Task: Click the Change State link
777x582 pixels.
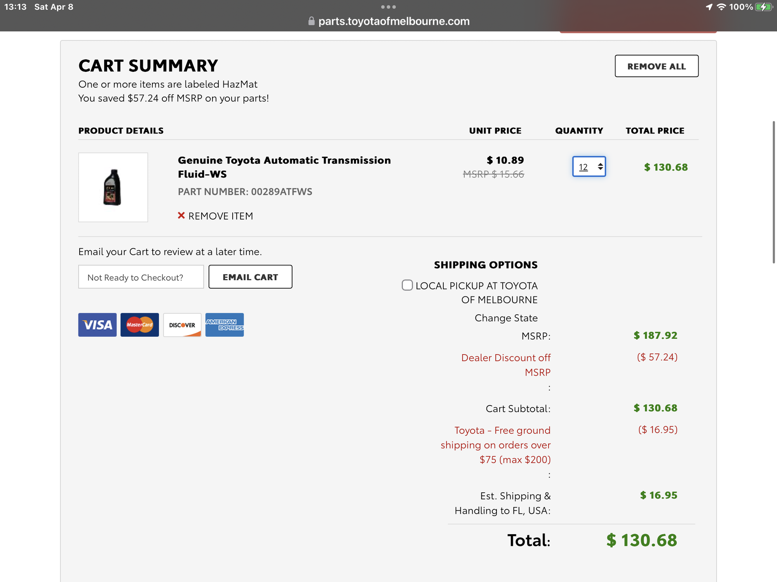Action: pyautogui.click(x=506, y=318)
